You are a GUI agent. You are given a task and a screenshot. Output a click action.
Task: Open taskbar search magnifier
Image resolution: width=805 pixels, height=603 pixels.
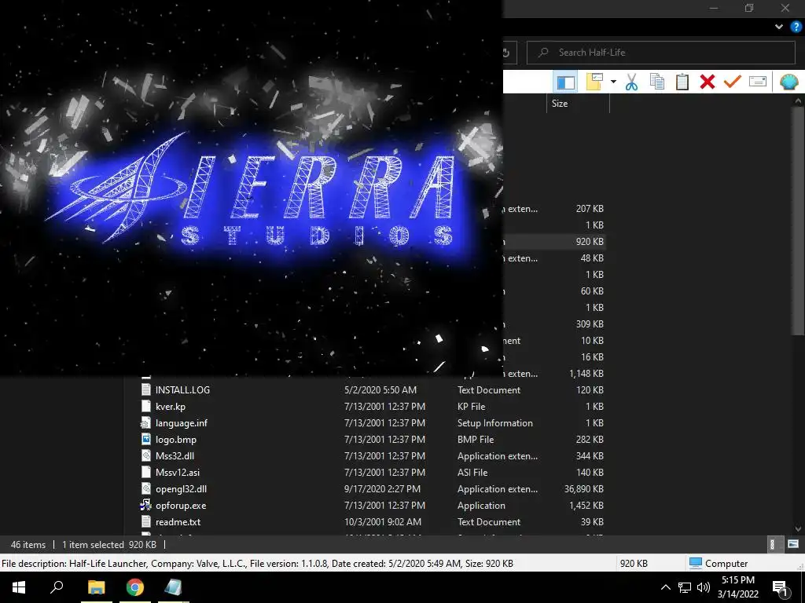pos(57,587)
